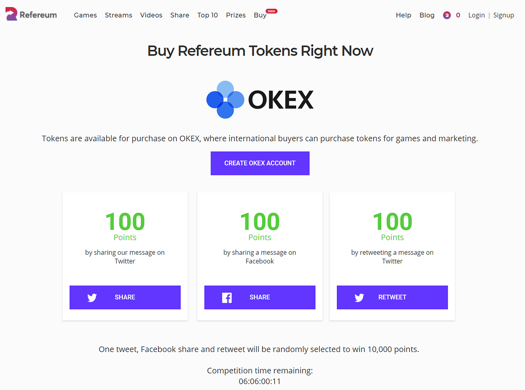The image size is (525, 390).
Task: Click the OKEX four-circle logo
Action: [225, 99]
